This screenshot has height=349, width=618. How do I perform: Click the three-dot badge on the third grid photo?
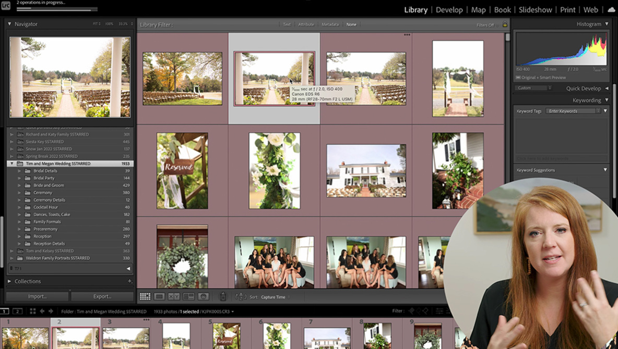coord(407,34)
